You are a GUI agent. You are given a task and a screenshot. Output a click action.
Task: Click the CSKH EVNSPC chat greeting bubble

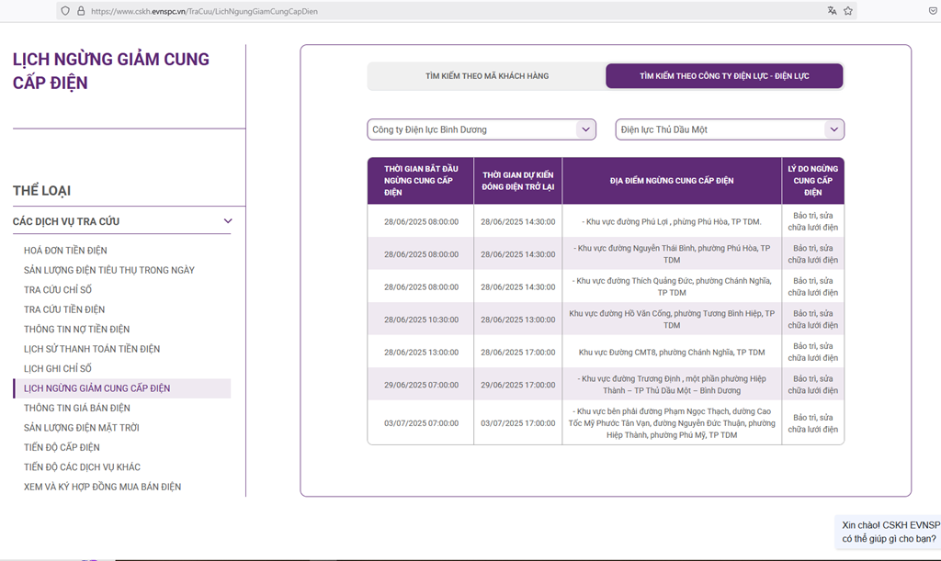point(889,532)
